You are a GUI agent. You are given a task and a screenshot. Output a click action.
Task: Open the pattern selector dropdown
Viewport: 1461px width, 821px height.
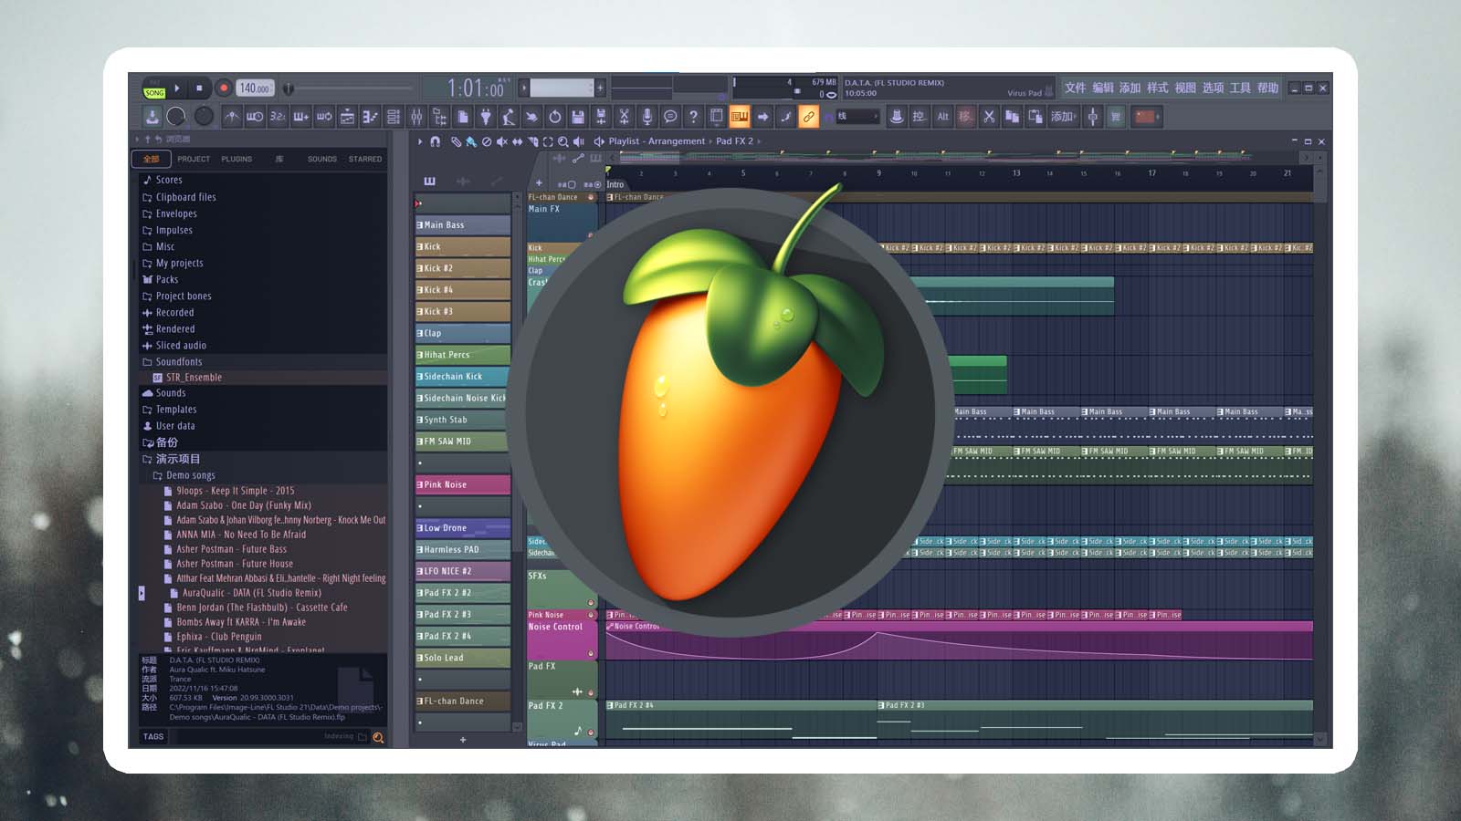562,88
